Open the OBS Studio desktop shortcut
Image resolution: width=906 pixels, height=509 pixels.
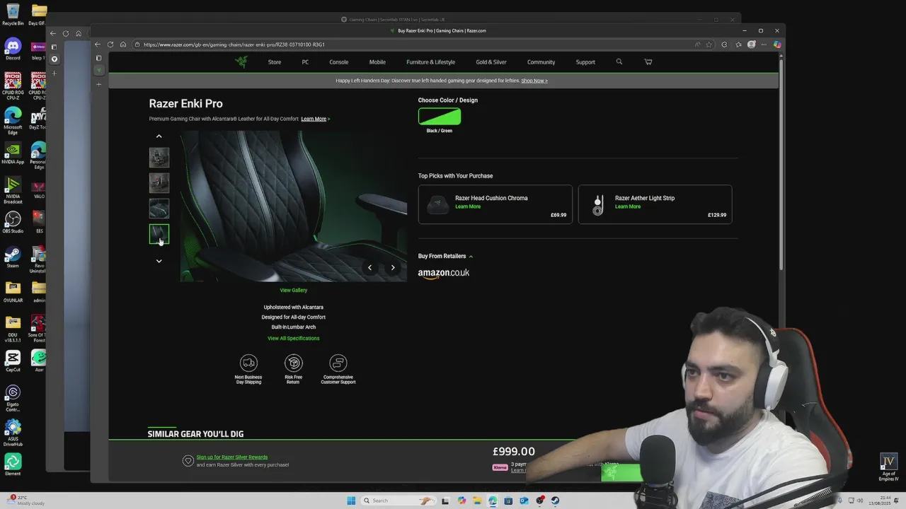13,222
